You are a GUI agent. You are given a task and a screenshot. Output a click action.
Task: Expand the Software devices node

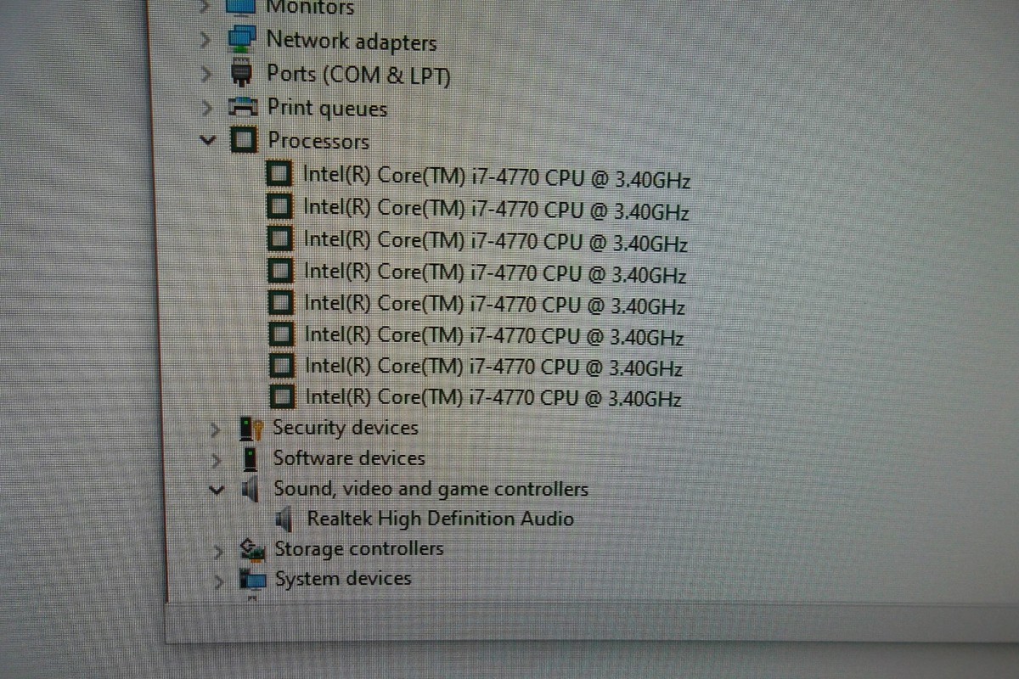217,460
